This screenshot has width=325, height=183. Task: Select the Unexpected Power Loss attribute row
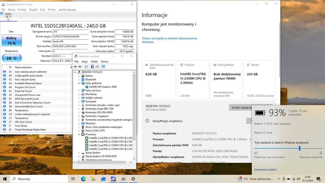[x=37, y=95]
